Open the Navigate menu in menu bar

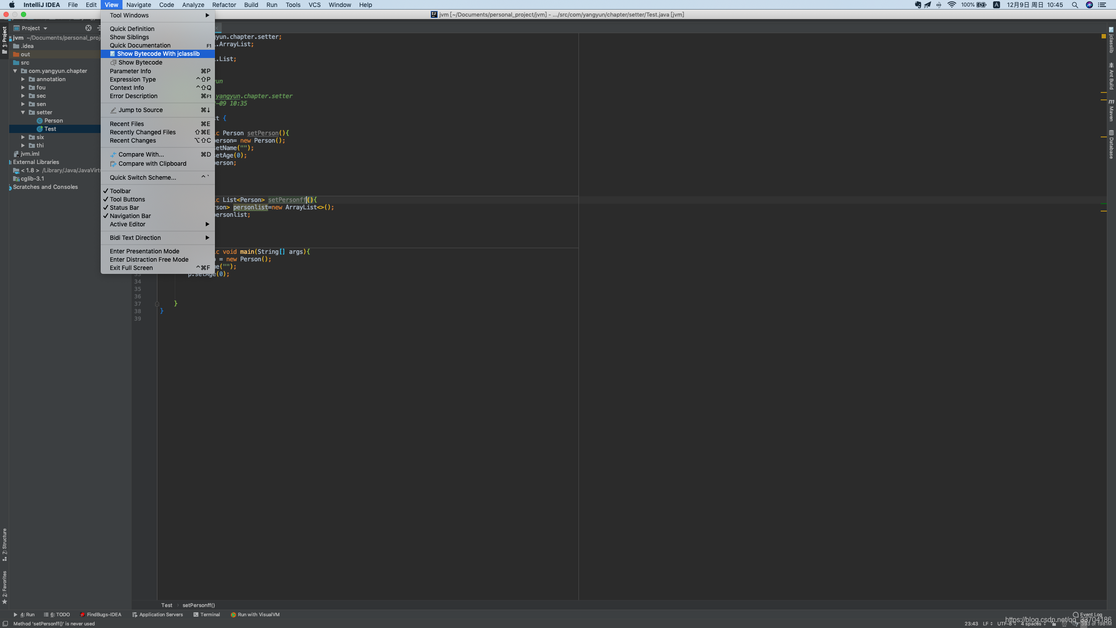pos(139,5)
